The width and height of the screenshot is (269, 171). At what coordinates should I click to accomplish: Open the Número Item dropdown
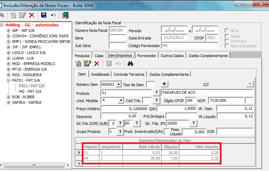(118, 84)
